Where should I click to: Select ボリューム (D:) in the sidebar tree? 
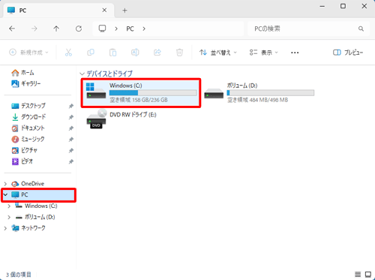(x=35, y=217)
